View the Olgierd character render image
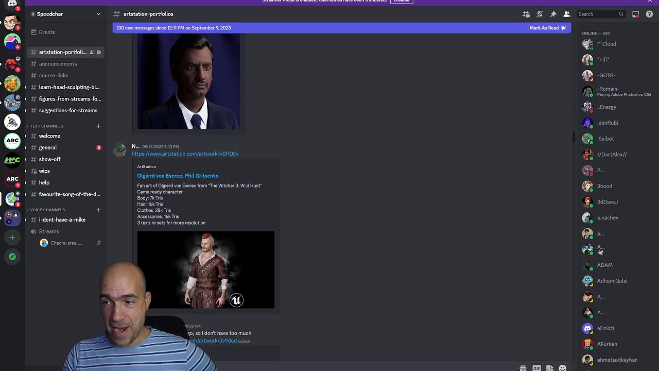This screenshot has height=371, width=659. pyautogui.click(x=206, y=269)
